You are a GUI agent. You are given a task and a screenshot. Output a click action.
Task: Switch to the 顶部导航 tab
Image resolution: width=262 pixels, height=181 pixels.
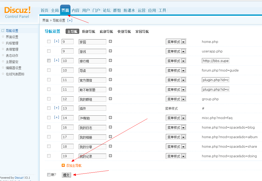[88, 32]
